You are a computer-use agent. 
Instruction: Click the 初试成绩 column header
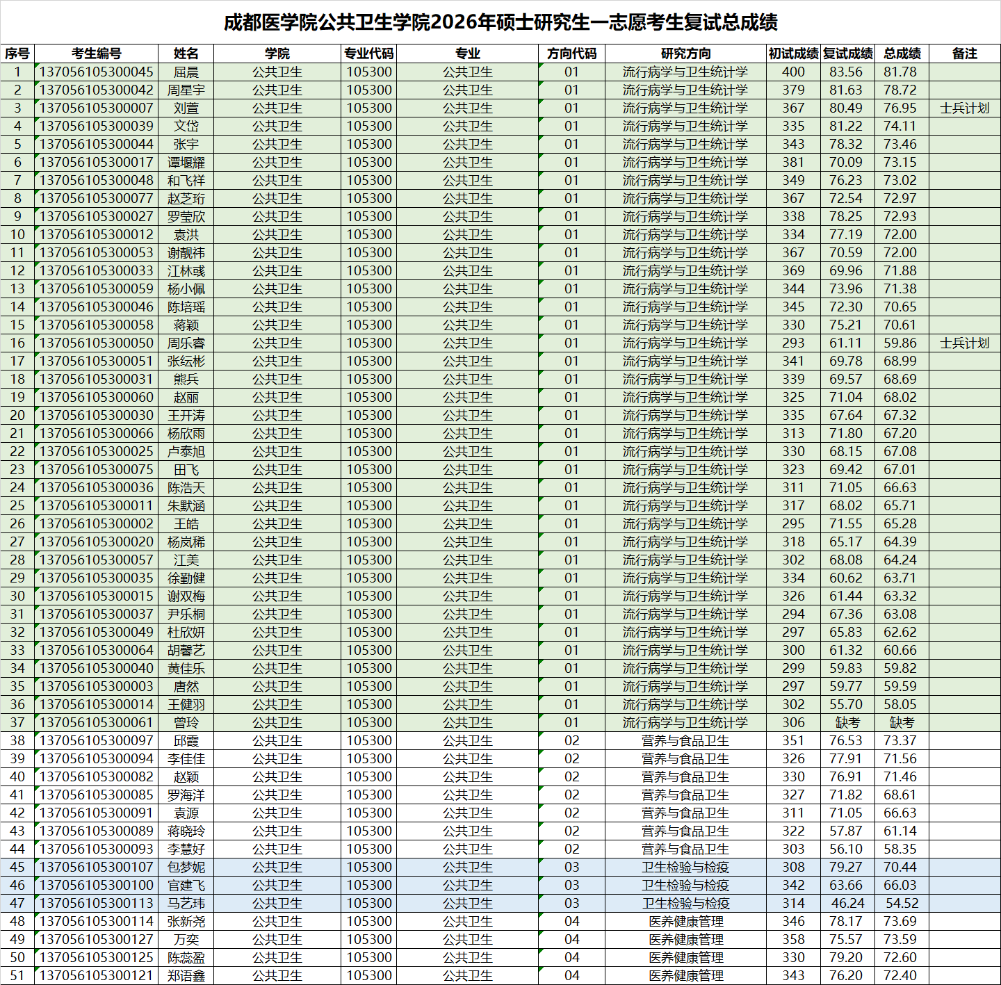[792, 54]
